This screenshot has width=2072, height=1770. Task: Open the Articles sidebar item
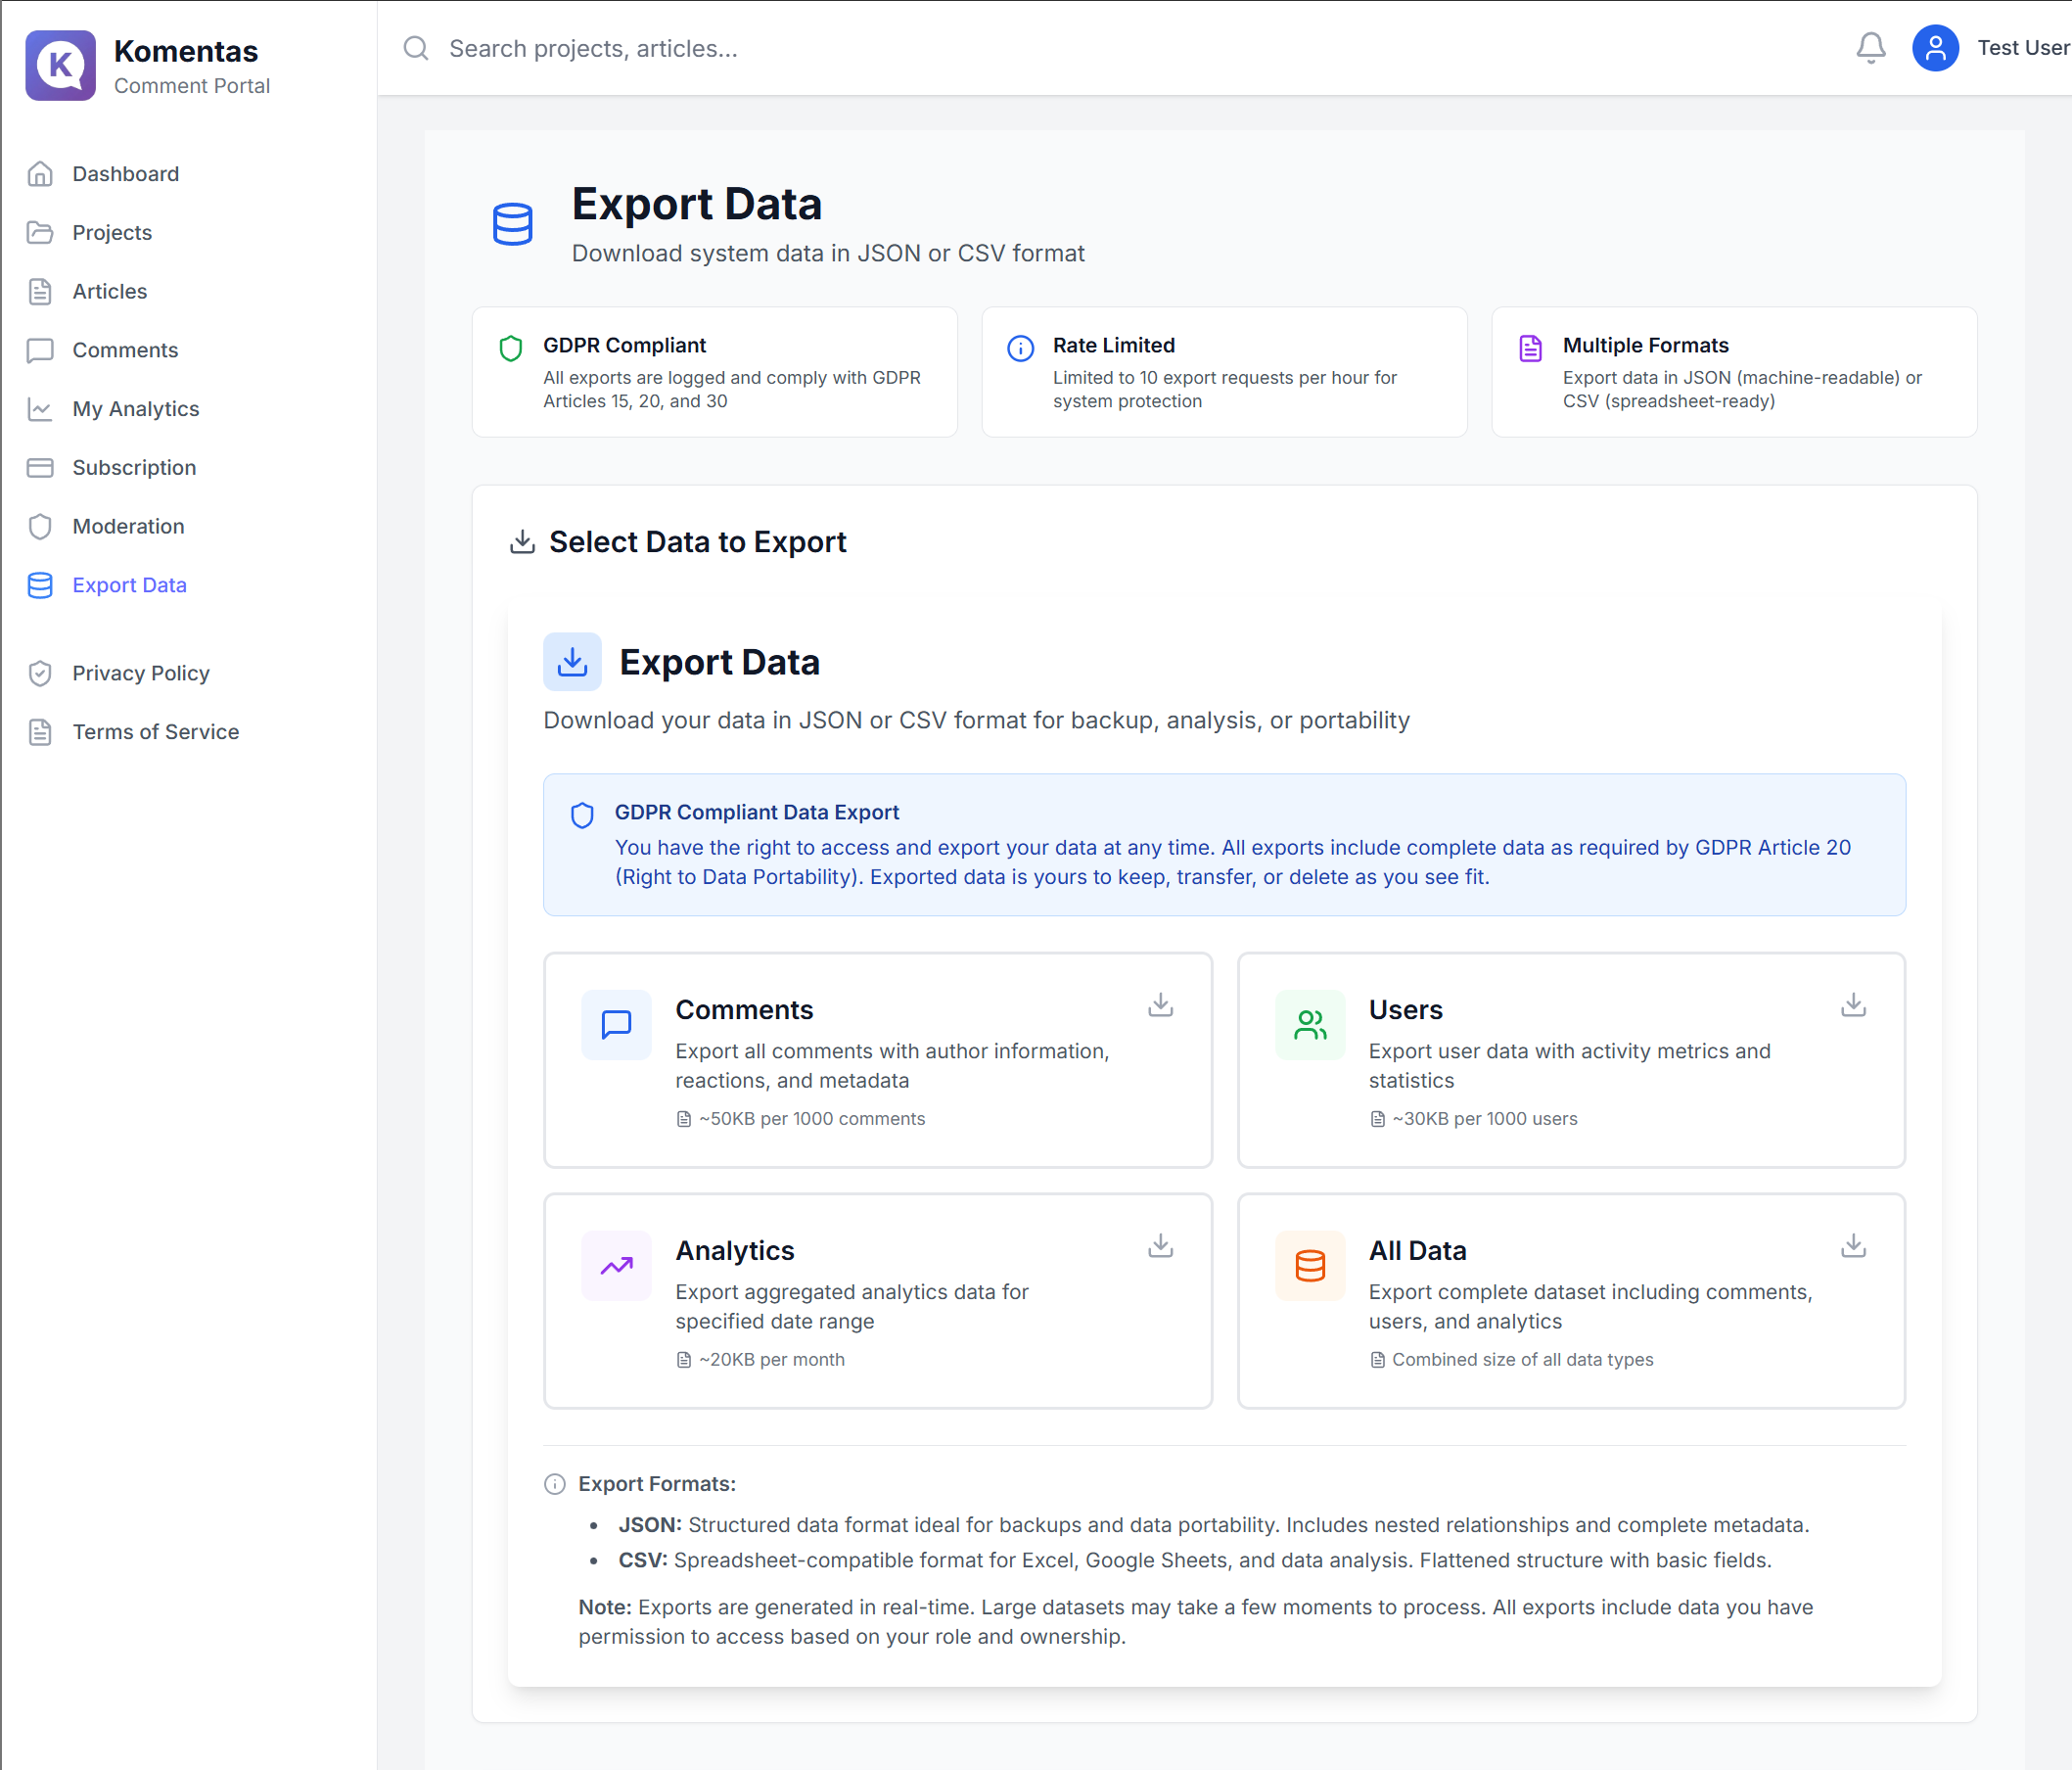[x=109, y=291]
